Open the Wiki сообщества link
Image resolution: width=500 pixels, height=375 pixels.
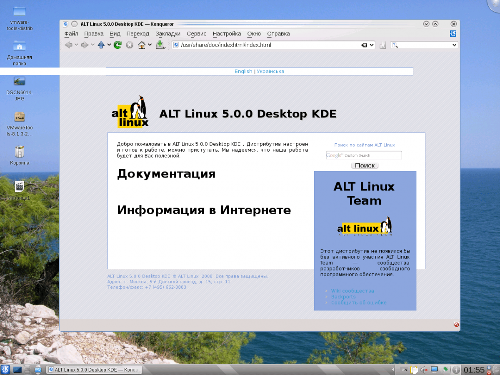click(x=352, y=291)
